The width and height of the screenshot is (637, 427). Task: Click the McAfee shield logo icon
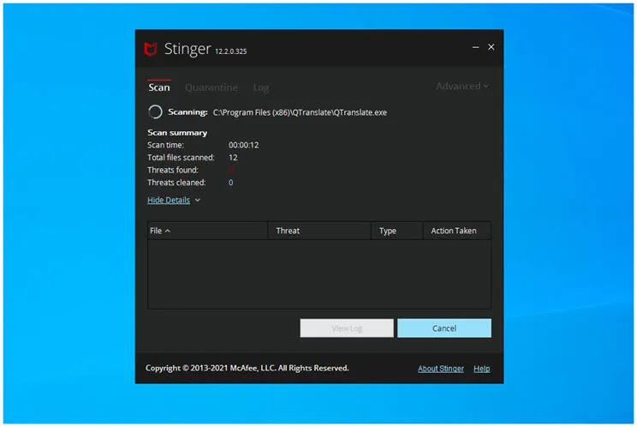click(151, 49)
